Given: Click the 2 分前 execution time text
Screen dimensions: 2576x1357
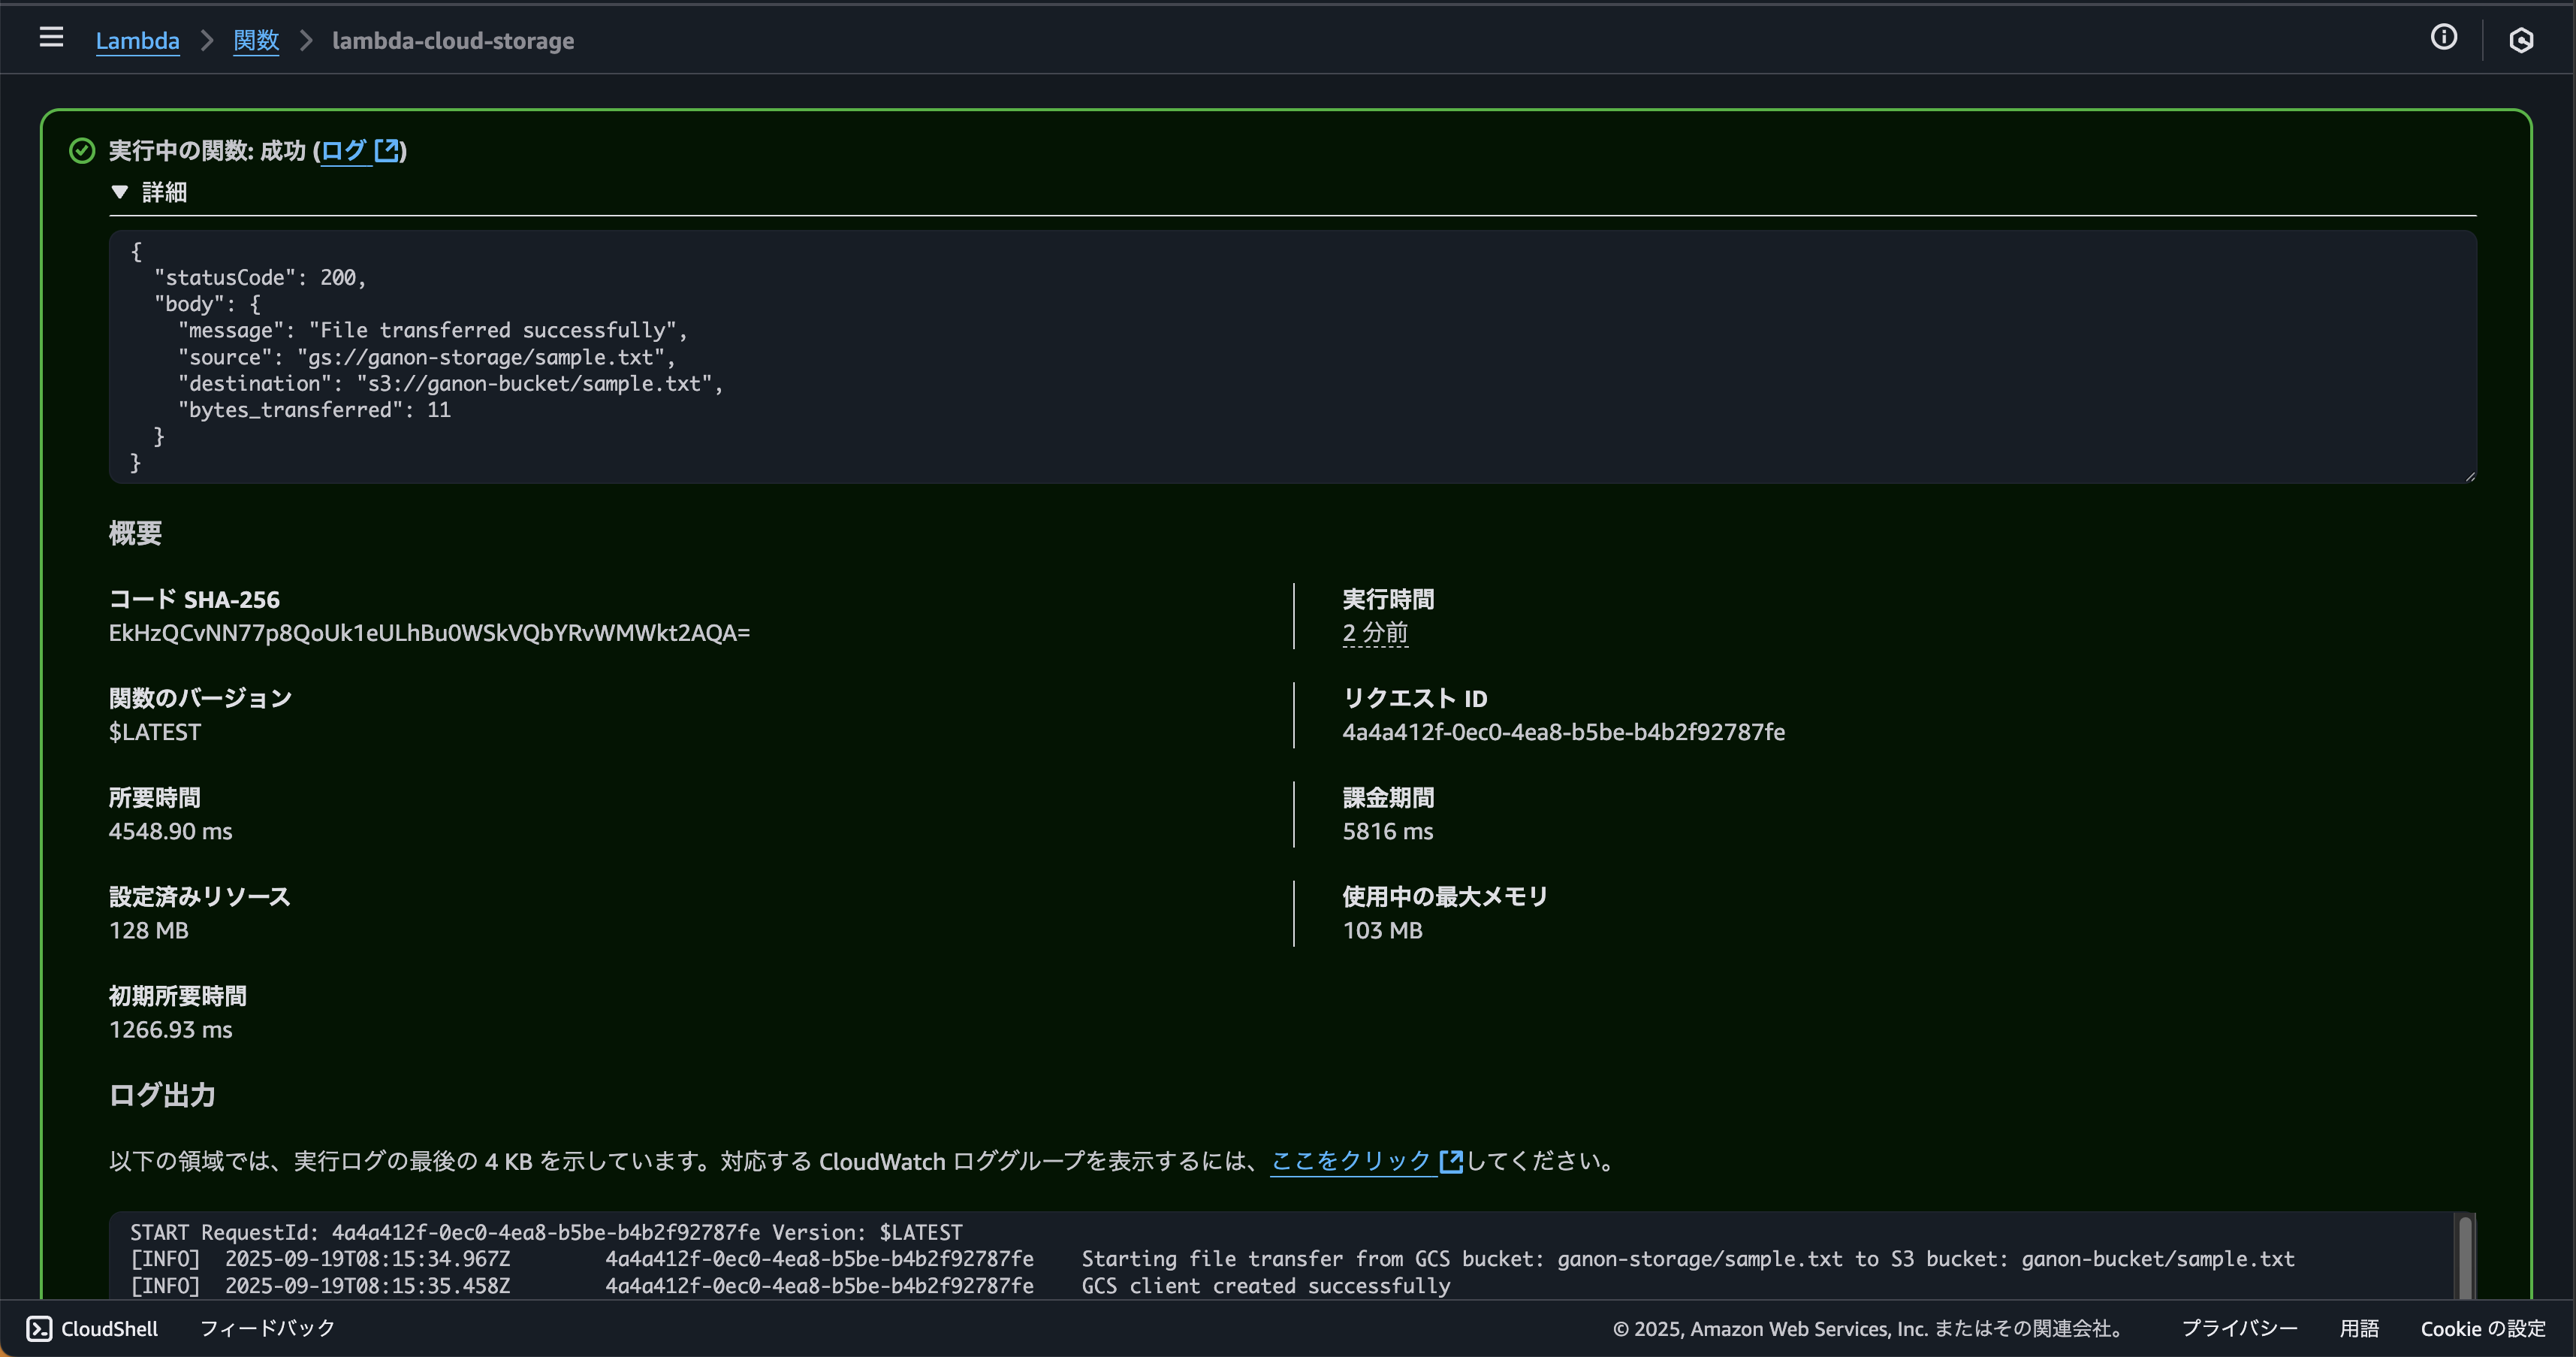Looking at the screenshot, I should pyautogui.click(x=1375, y=633).
